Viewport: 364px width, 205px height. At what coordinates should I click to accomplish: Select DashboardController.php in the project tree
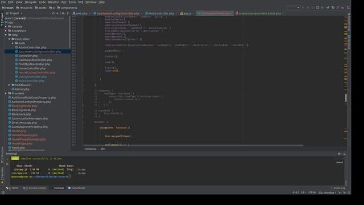(x=35, y=60)
